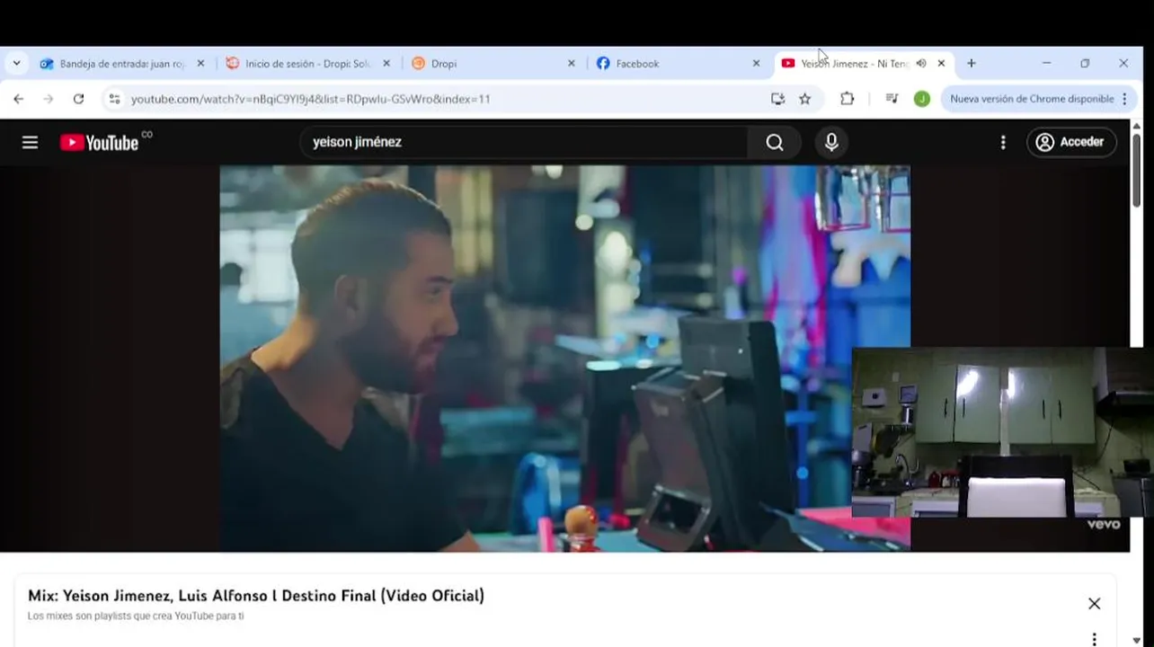
Task: Start voice search with the microphone
Action: pyautogui.click(x=831, y=142)
